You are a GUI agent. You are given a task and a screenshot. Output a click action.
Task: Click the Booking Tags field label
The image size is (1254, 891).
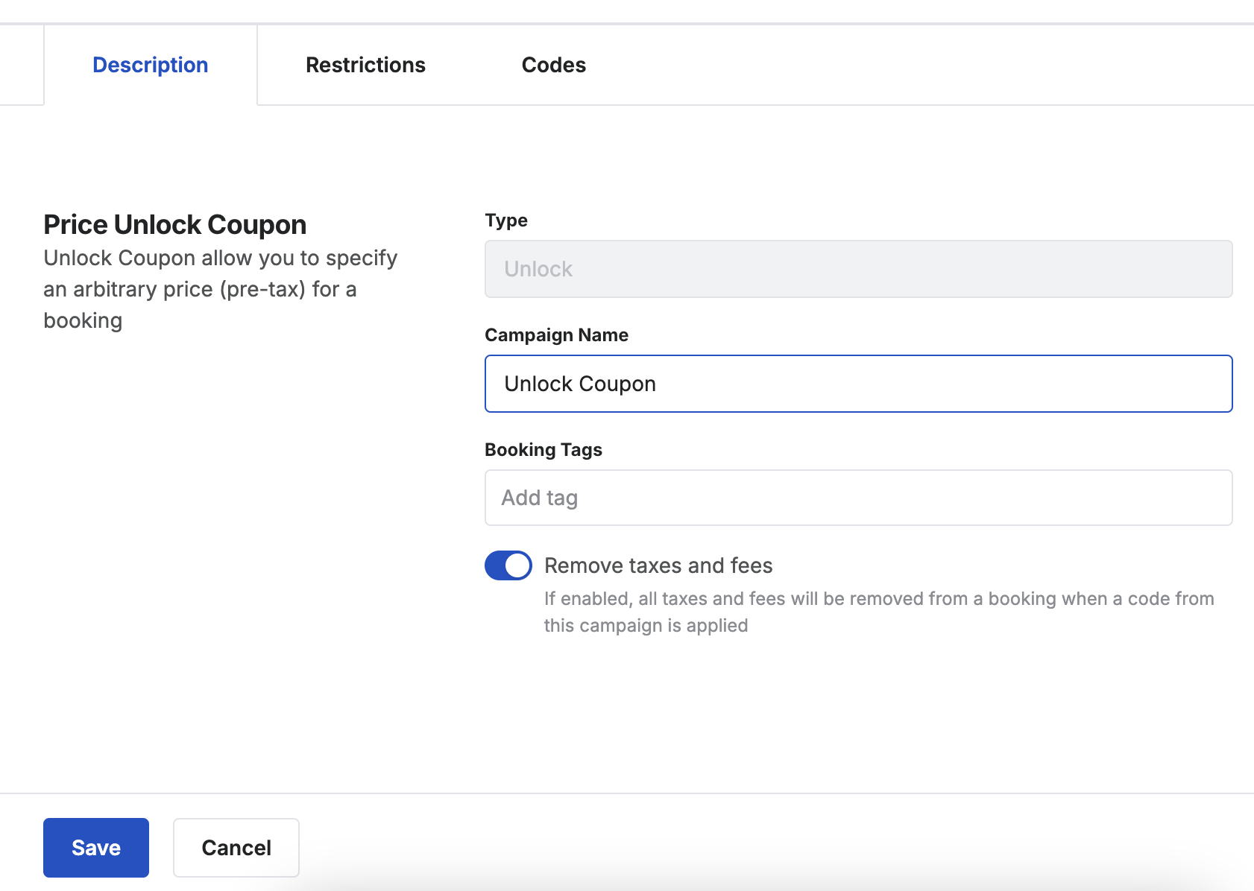coord(543,450)
